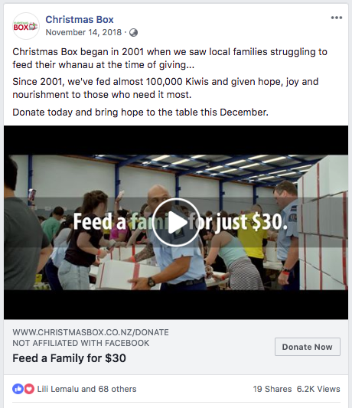This screenshot has width=352, height=408.
Task: Click the Not Affiliated With Facebook label
Action: pos(81,343)
